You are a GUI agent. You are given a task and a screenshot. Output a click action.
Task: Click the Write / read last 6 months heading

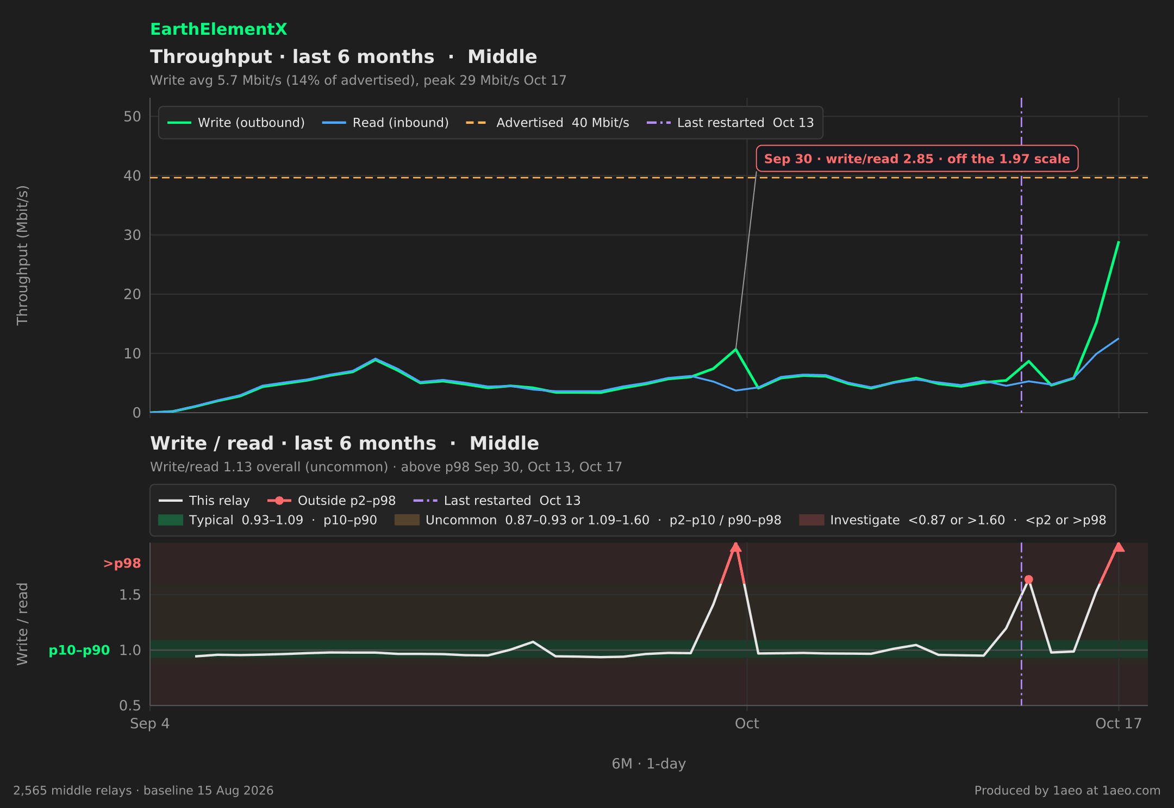click(x=345, y=444)
